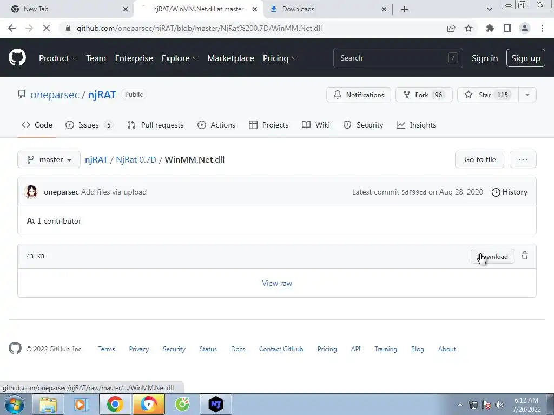Open Windows Explorer from taskbar
Image resolution: width=554 pixels, height=415 pixels.
pyautogui.click(x=48, y=404)
